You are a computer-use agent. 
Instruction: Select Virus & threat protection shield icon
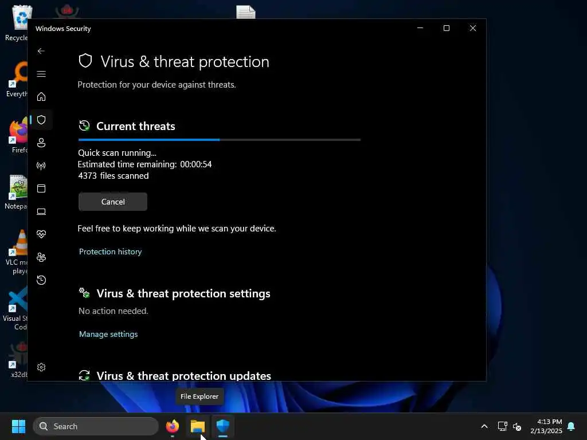pos(41,120)
